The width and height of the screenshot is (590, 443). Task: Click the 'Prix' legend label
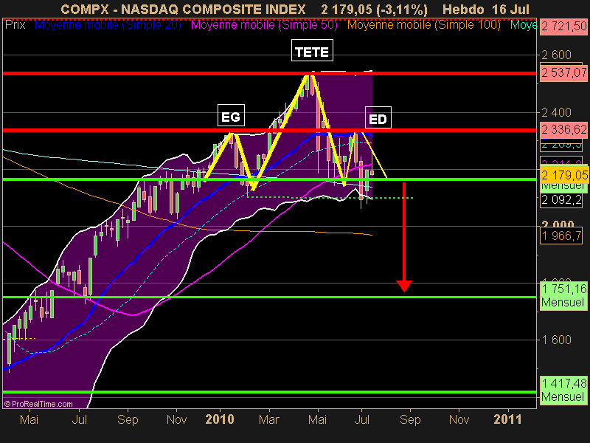[x=15, y=25]
